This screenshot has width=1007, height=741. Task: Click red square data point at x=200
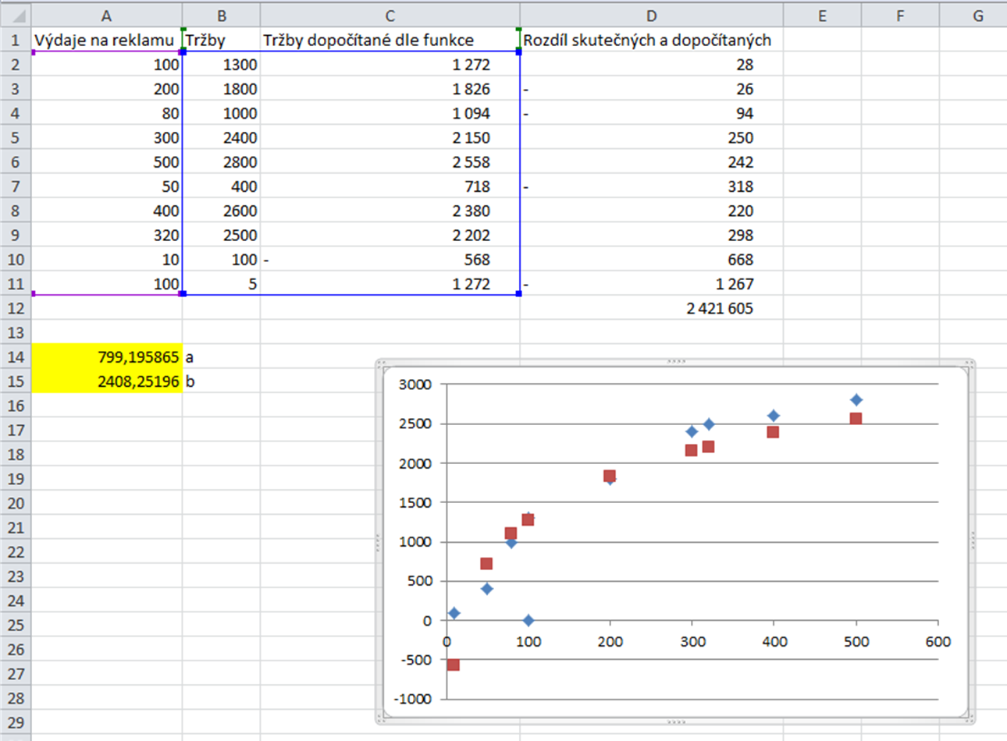tap(610, 476)
